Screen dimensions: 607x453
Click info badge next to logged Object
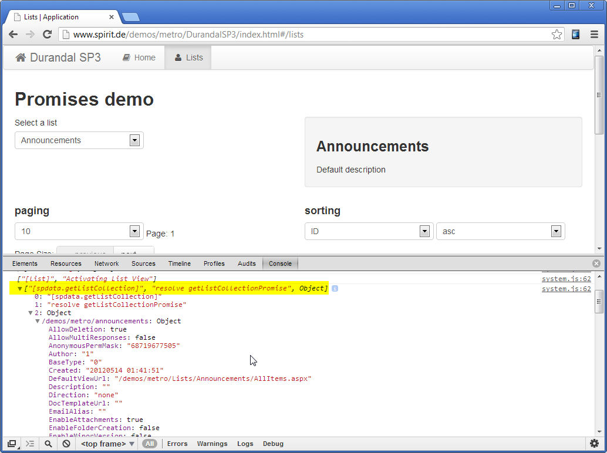pyautogui.click(x=335, y=288)
